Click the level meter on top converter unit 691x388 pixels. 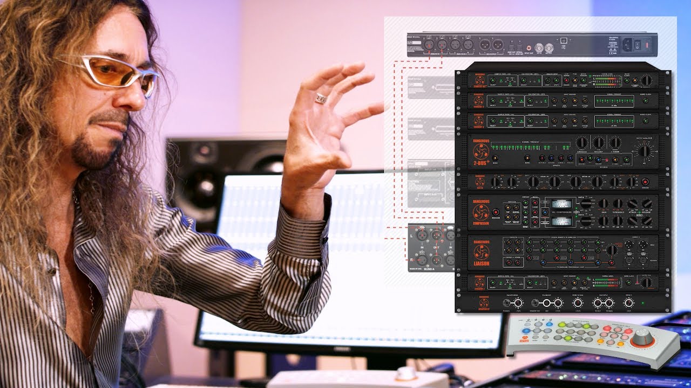(608, 81)
